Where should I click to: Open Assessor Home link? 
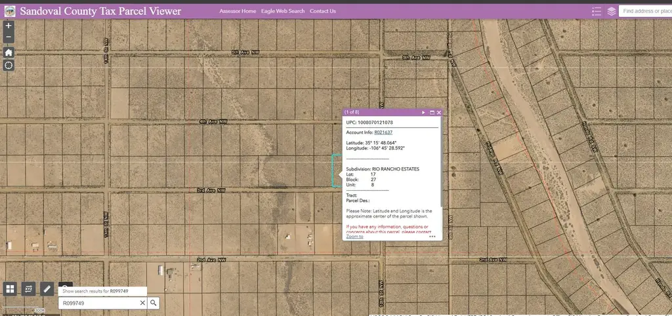(x=238, y=11)
